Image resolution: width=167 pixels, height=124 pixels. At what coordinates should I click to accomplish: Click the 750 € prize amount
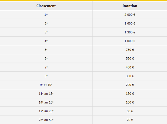coord(130,50)
